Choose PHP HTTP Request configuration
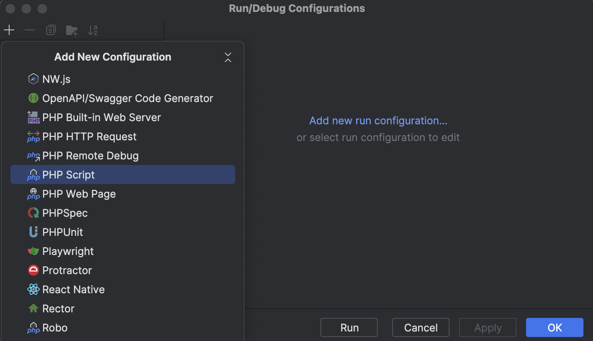 [x=89, y=136]
